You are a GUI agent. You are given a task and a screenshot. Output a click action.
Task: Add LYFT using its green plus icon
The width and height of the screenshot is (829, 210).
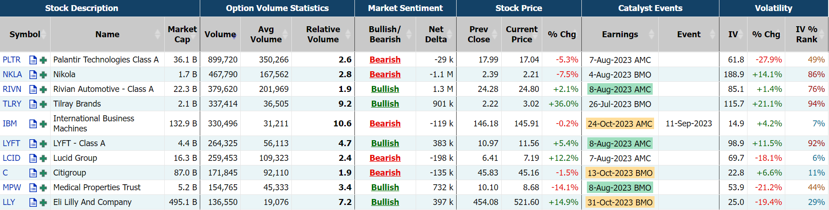(43, 143)
